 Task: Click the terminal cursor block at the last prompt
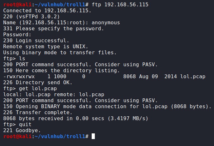coord(93,136)
